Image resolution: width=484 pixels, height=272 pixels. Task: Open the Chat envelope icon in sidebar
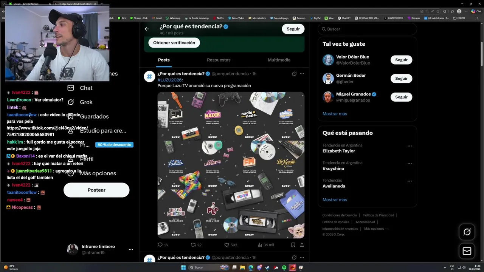pyautogui.click(x=71, y=88)
